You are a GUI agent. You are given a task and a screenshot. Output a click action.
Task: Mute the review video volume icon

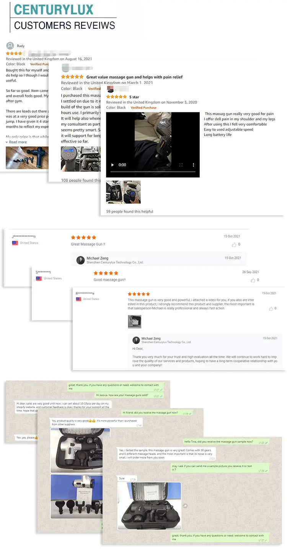click(169, 165)
